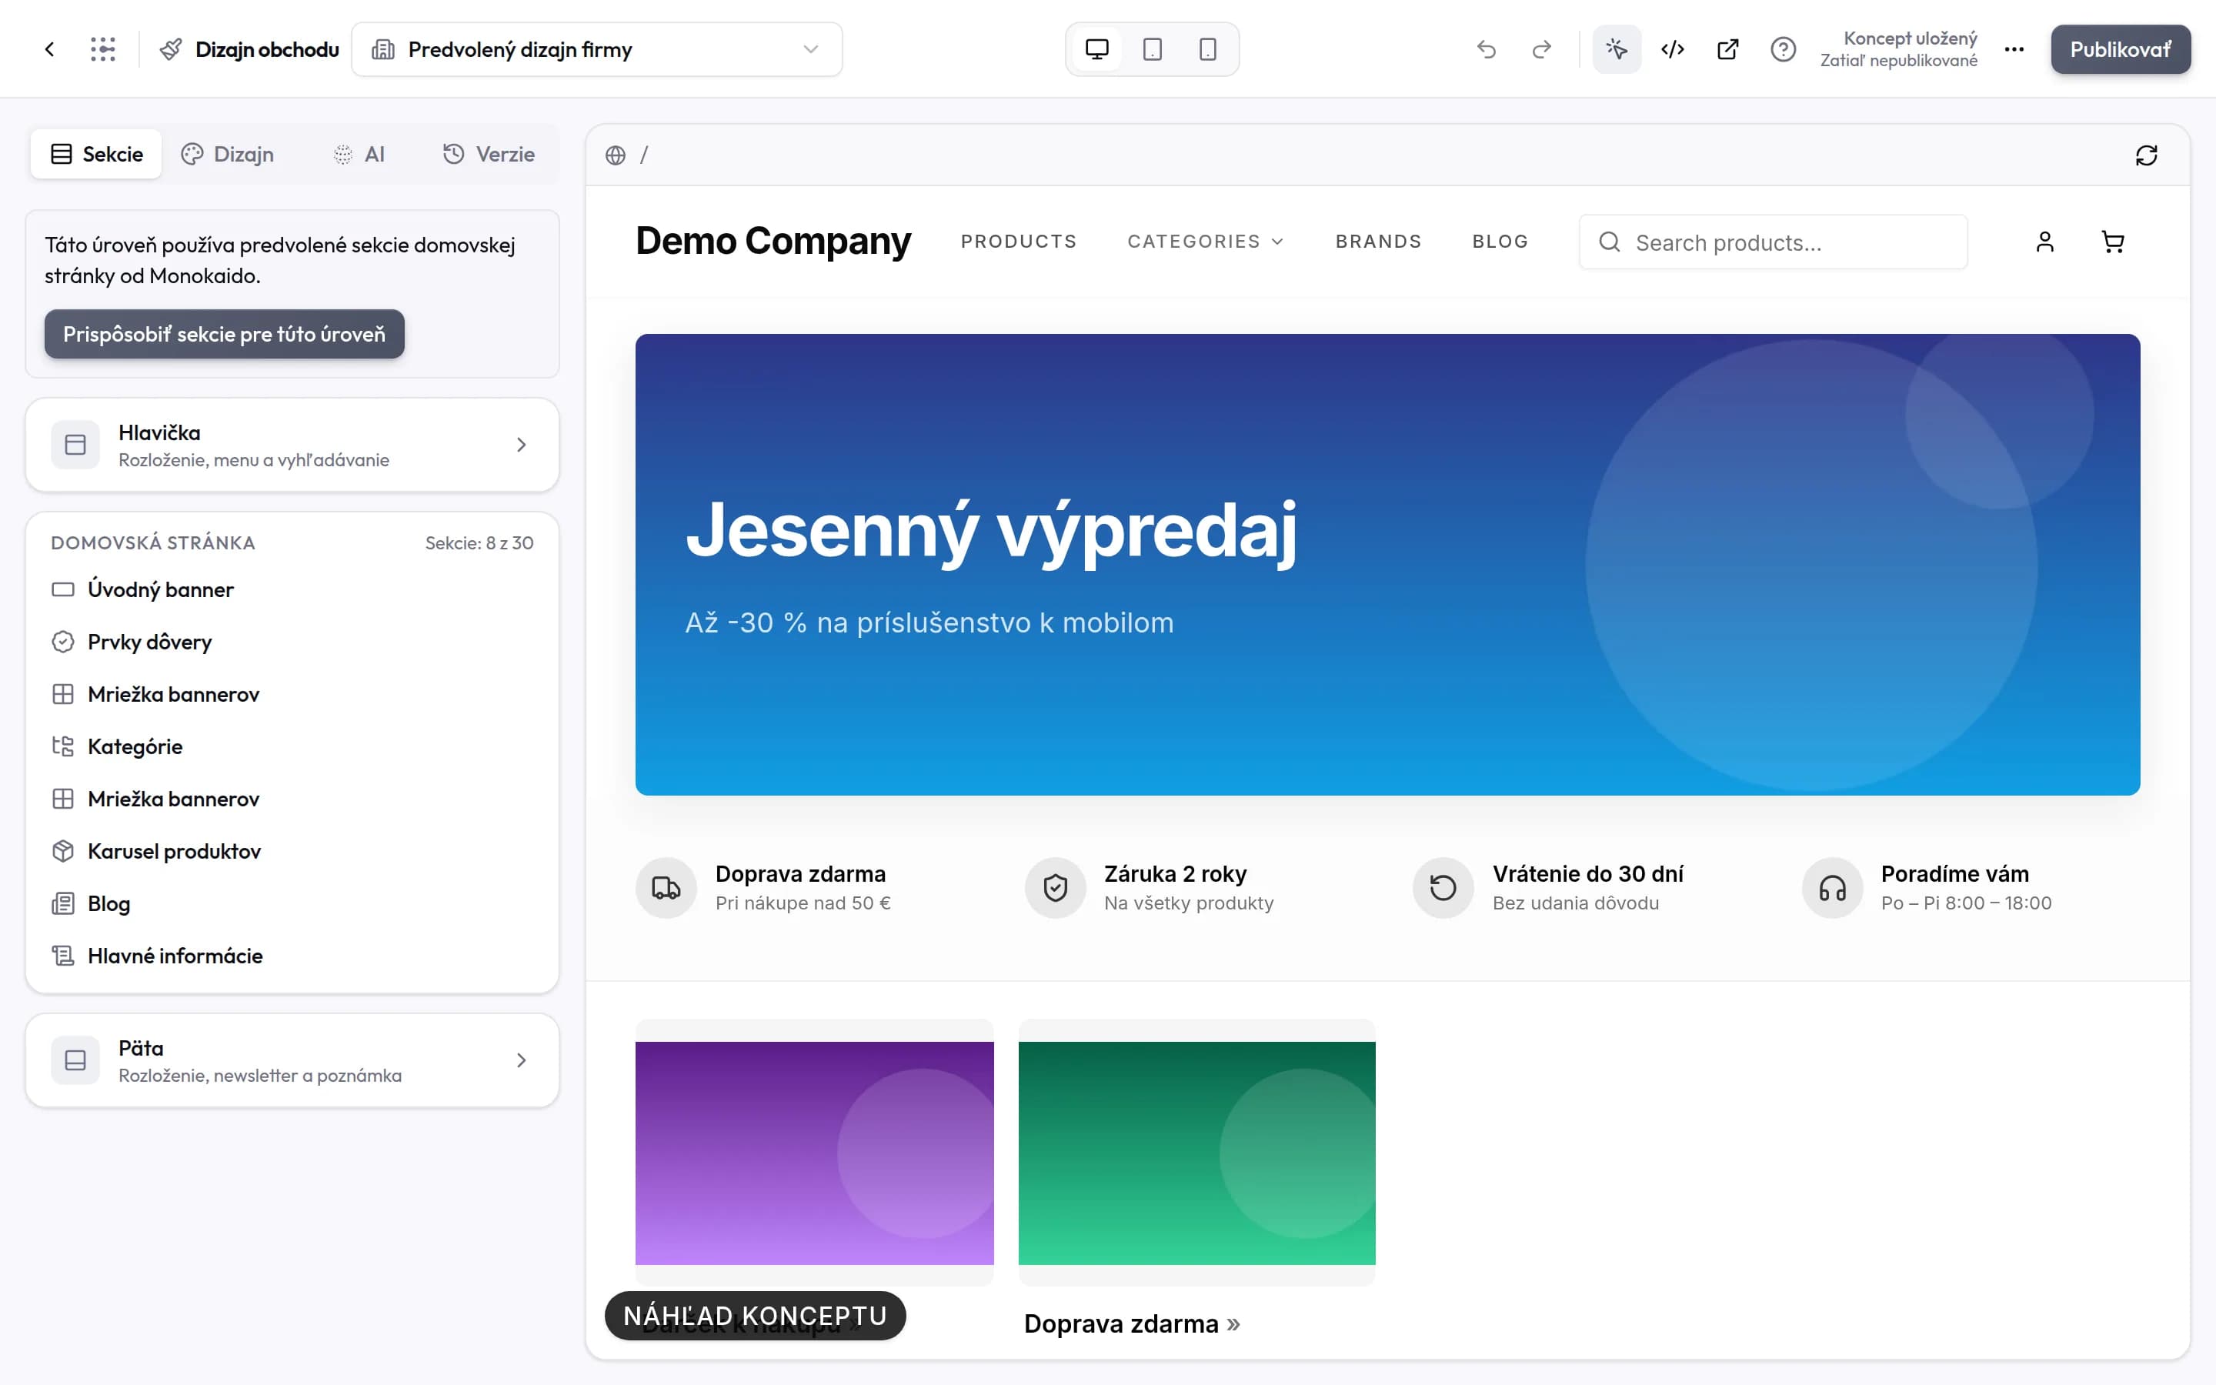The width and height of the screenshot is (2216, 1385).
Task: Switch to the Dizajn tab
Action: (227, 154)
